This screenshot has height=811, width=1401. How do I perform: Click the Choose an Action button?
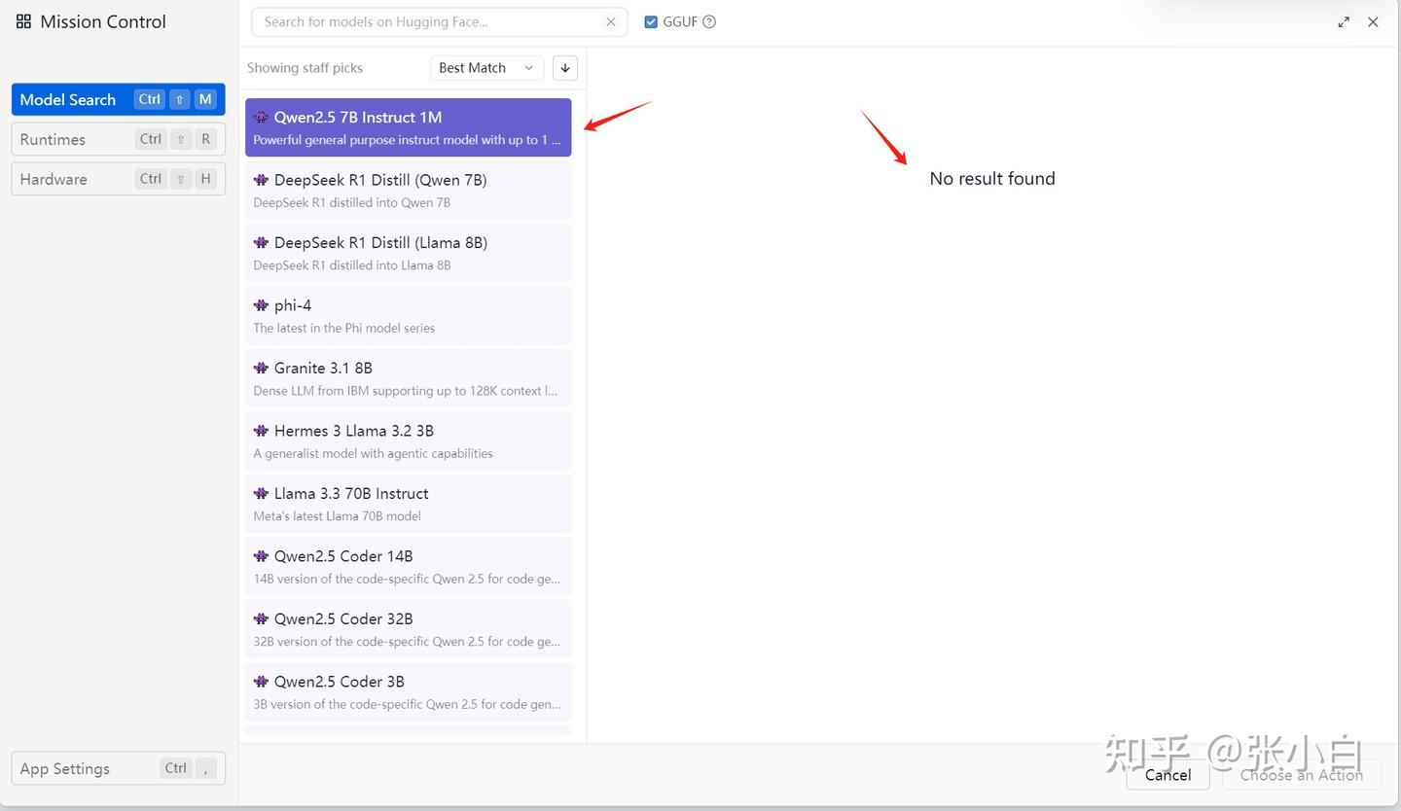[1301, 775]
